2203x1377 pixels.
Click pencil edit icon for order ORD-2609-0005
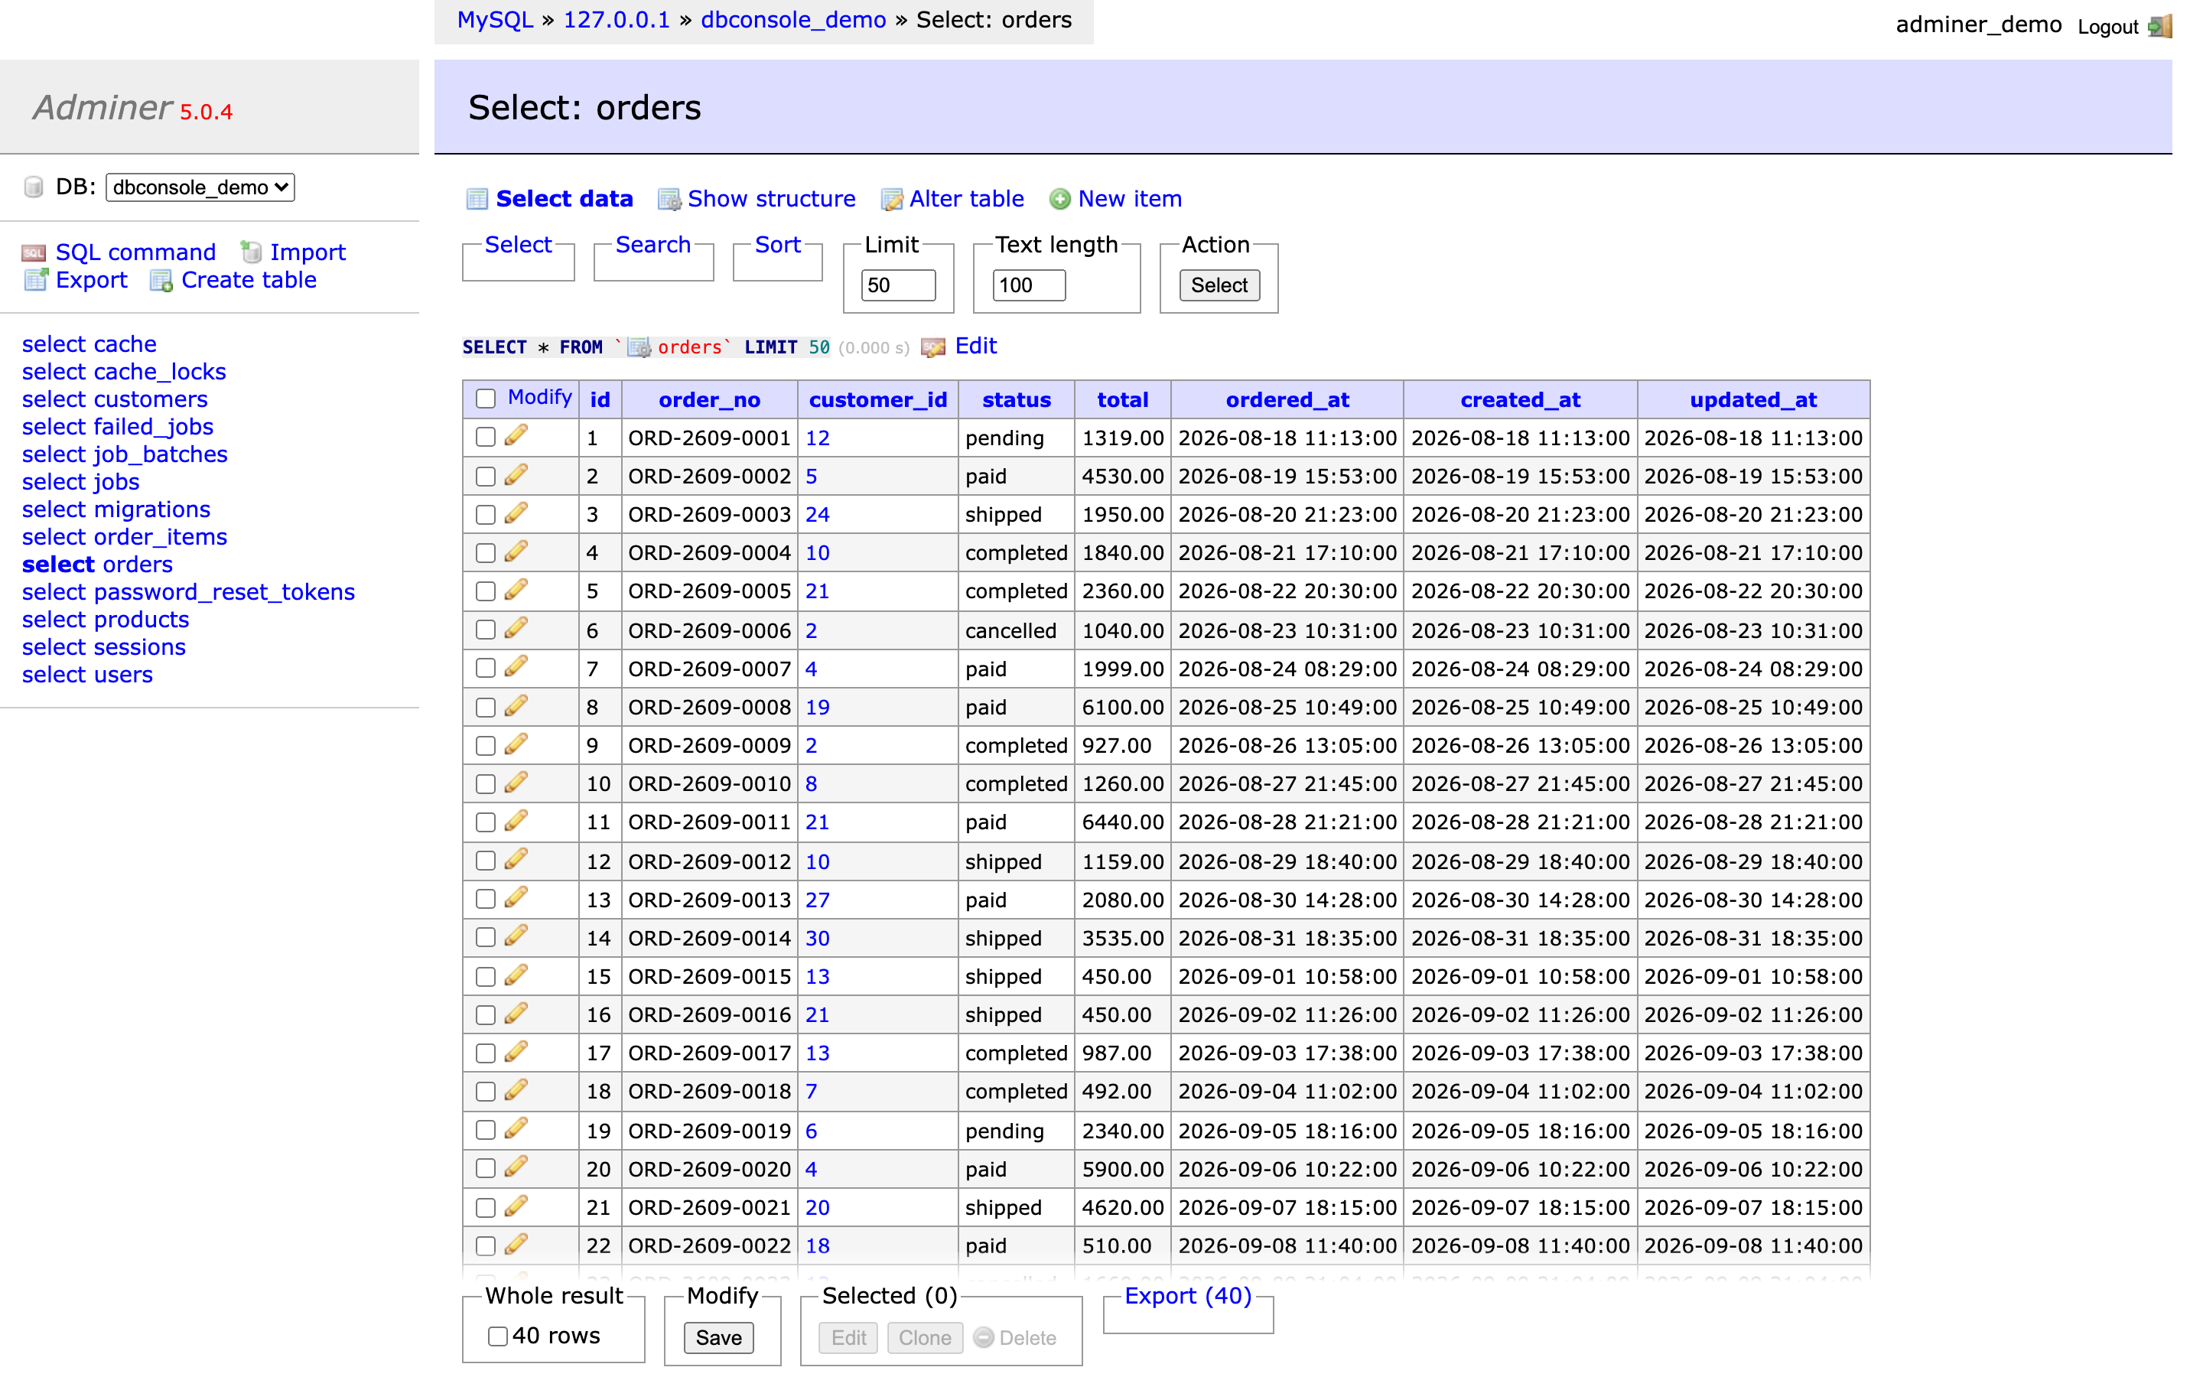tap(516, 590)
